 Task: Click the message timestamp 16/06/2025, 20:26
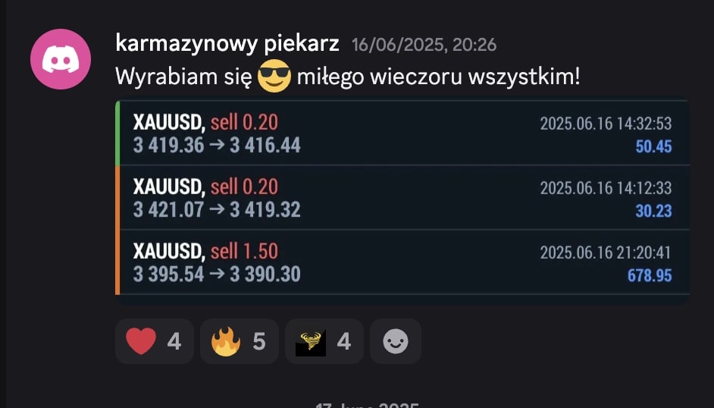tap(424, 45)
